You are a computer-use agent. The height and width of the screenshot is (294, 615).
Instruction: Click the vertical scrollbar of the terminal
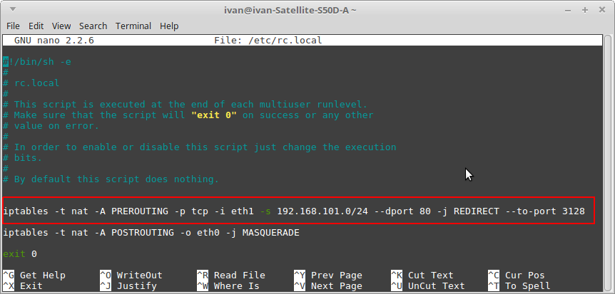pos(608,162)
